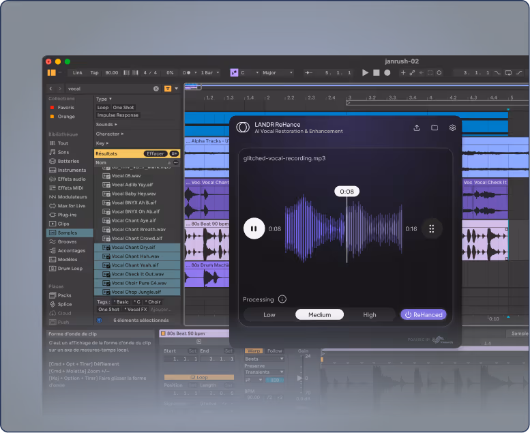Open Effets audio category

pyautogui.click(x=72, y=179)
